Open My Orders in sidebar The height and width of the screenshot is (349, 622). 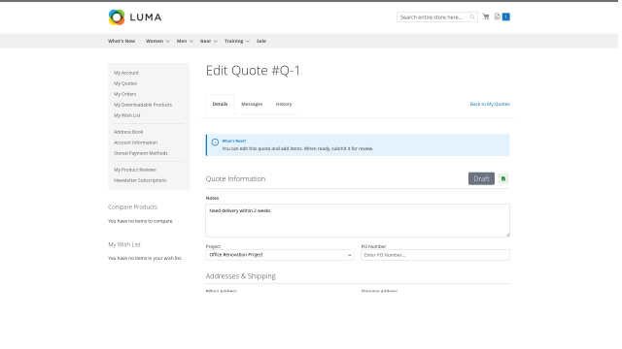tap(125, 94)
